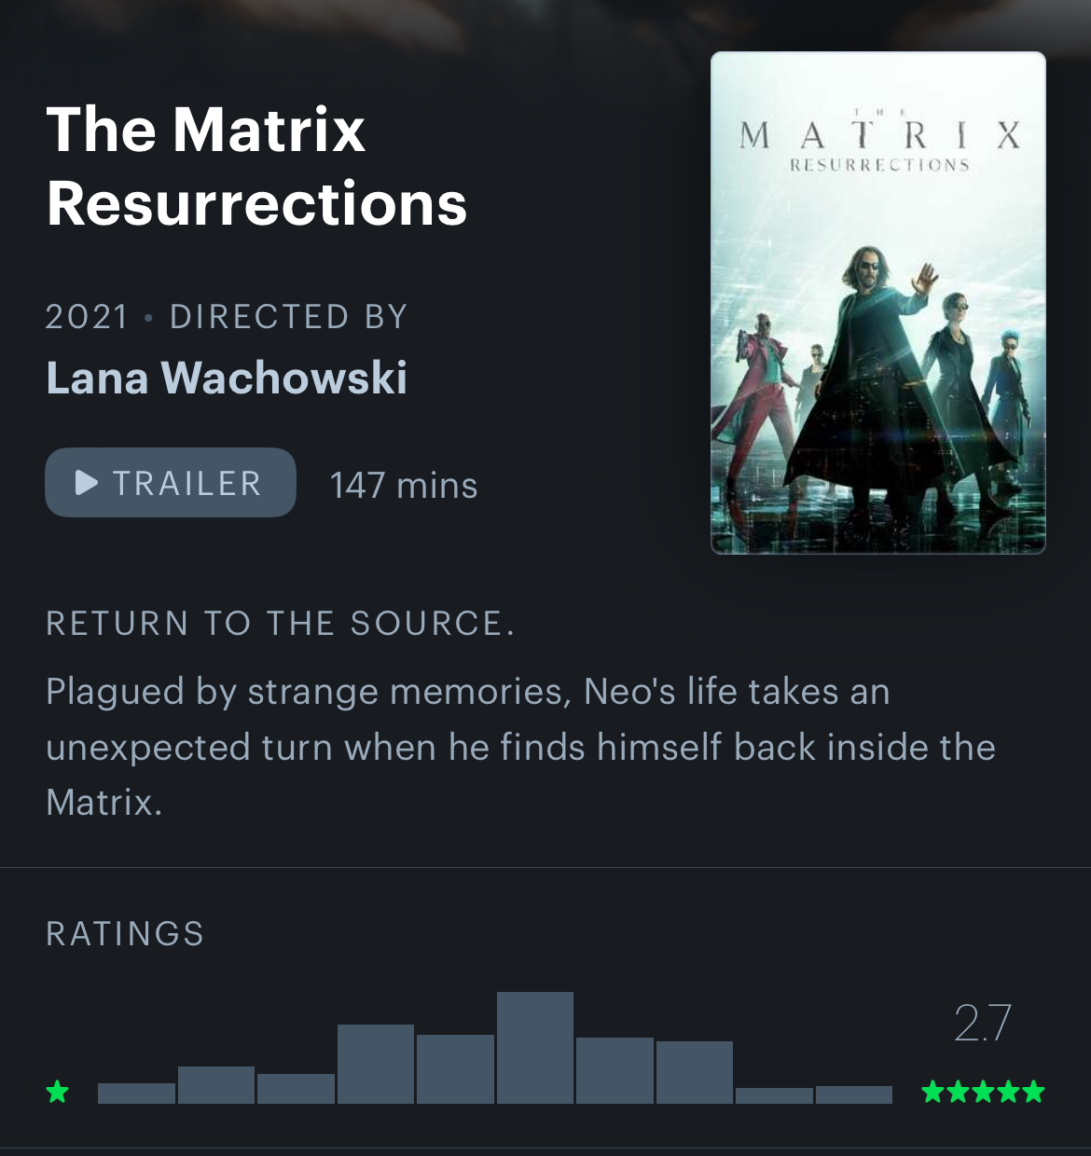Click the five green stars icon

[x=983, y=1091]
